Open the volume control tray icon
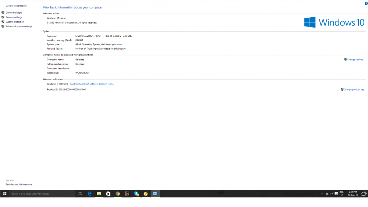 [x=332, y=194]
